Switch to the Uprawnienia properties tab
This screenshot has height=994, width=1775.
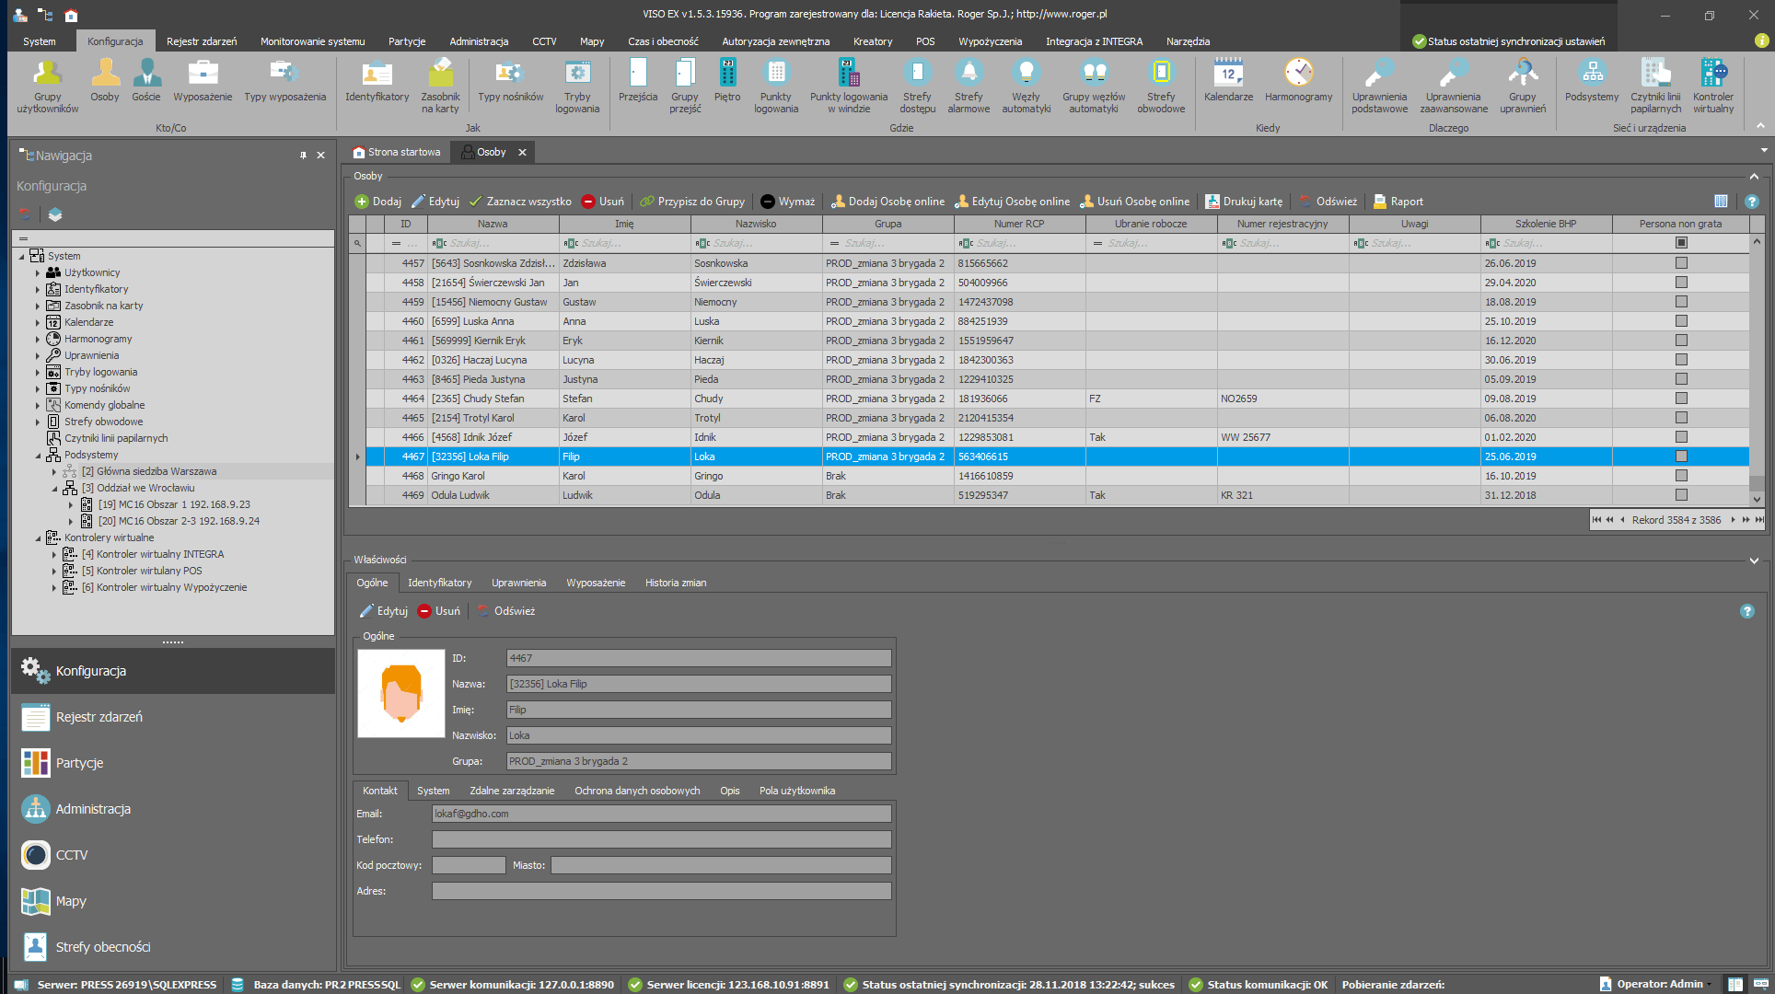[x=518, y=583]
